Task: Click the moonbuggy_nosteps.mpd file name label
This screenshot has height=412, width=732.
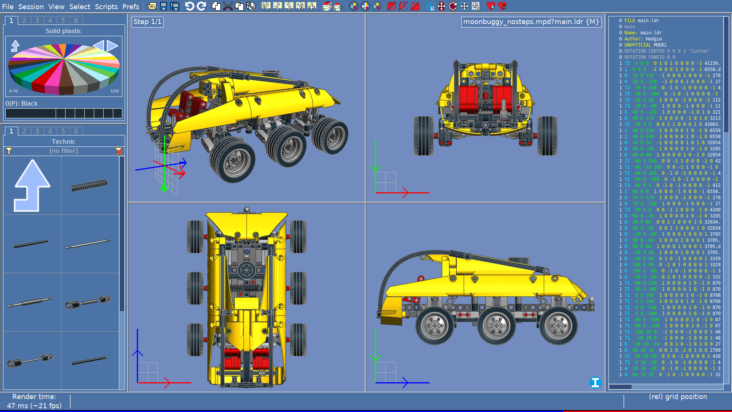Action: [531, 22]
